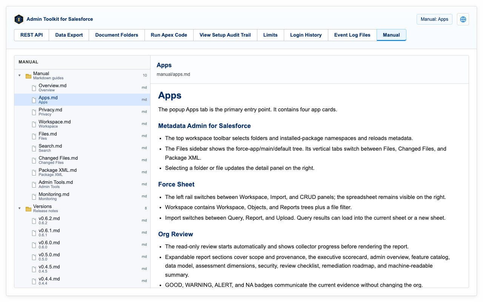Open release notes v0.6.2.md
This screenshot has width=483, height=302.
tap(82, 220)
